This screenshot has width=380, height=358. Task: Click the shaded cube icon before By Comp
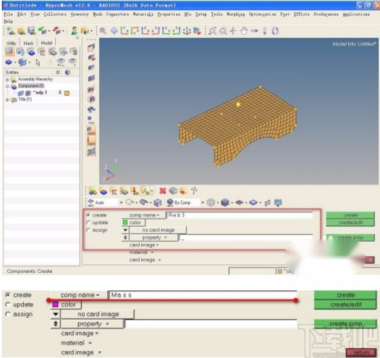coord(170,203)
